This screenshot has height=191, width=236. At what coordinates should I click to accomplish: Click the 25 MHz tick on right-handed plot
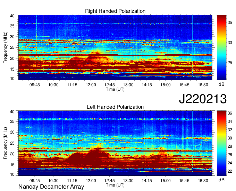coord(12,47)
